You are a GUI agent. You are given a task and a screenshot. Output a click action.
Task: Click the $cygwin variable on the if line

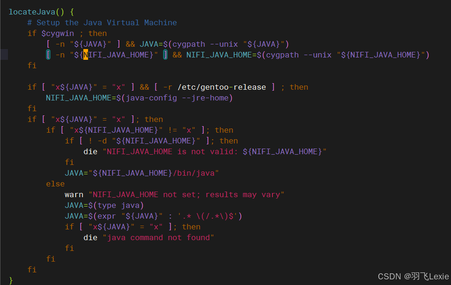pyautogui.click(x=57, y=33)
